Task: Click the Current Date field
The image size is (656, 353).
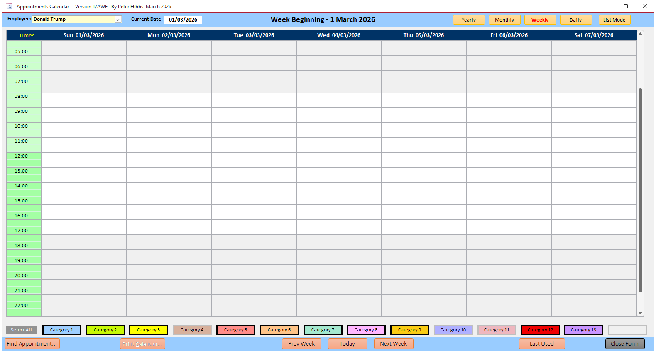Action: (x=183, y=19)
